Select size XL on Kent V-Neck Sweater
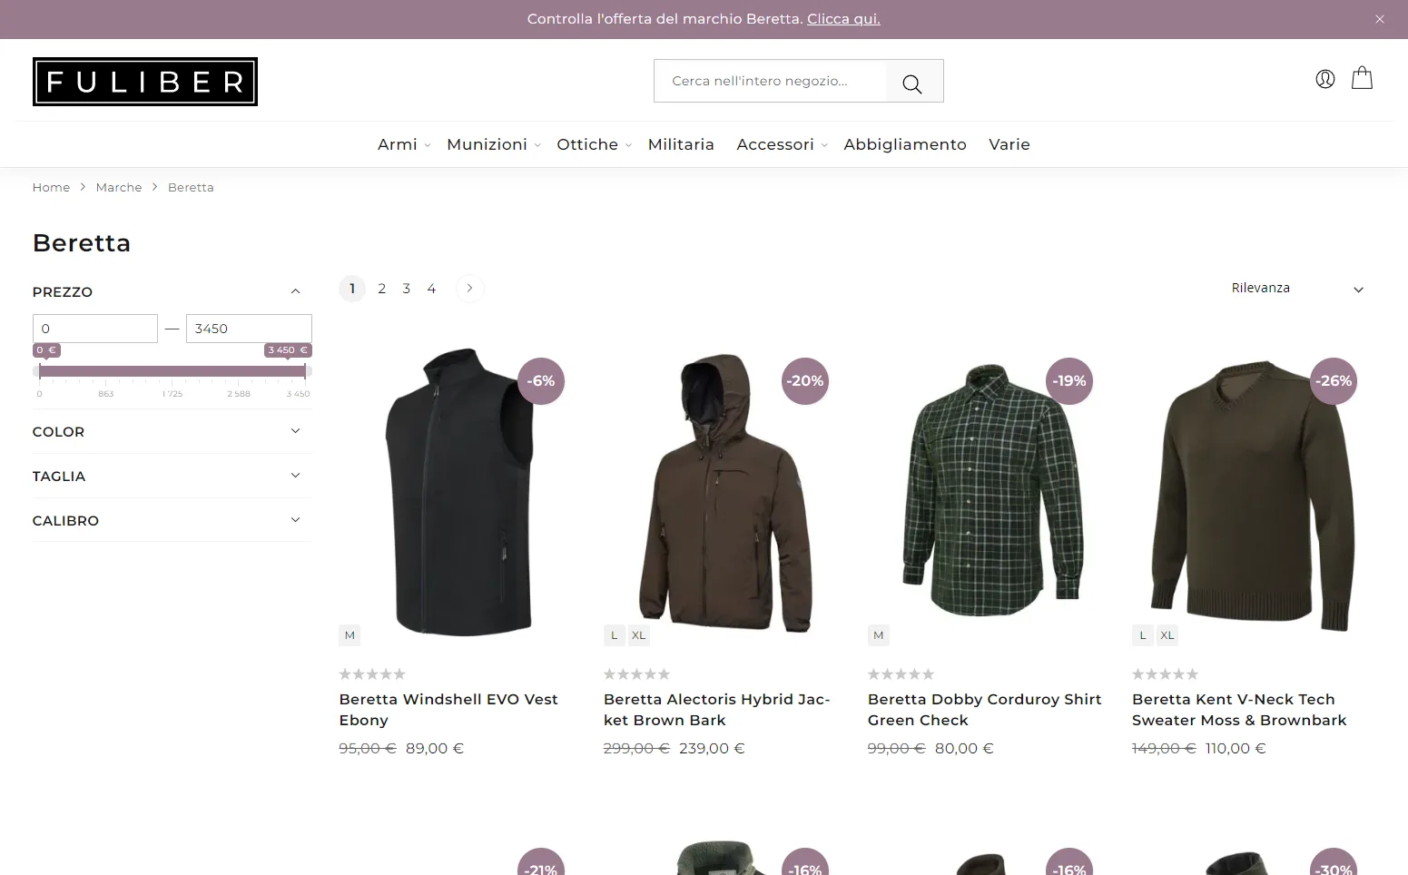 [x=1167, y=635]
